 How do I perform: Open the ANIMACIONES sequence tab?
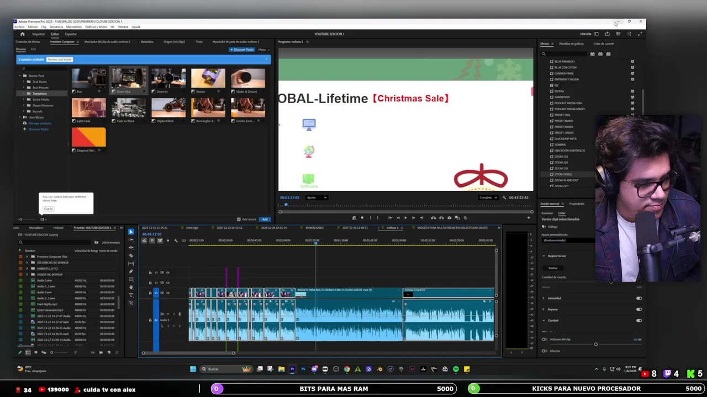pos(314,228)
